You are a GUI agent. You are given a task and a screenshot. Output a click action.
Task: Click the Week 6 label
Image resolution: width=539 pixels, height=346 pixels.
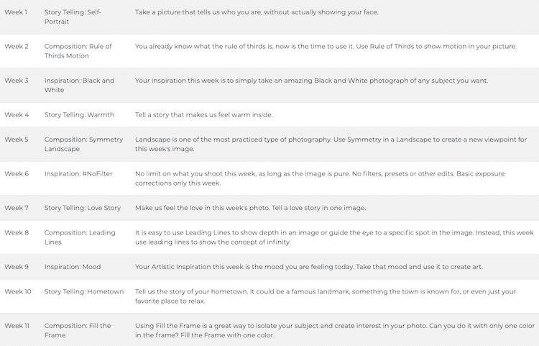(17, 173)
